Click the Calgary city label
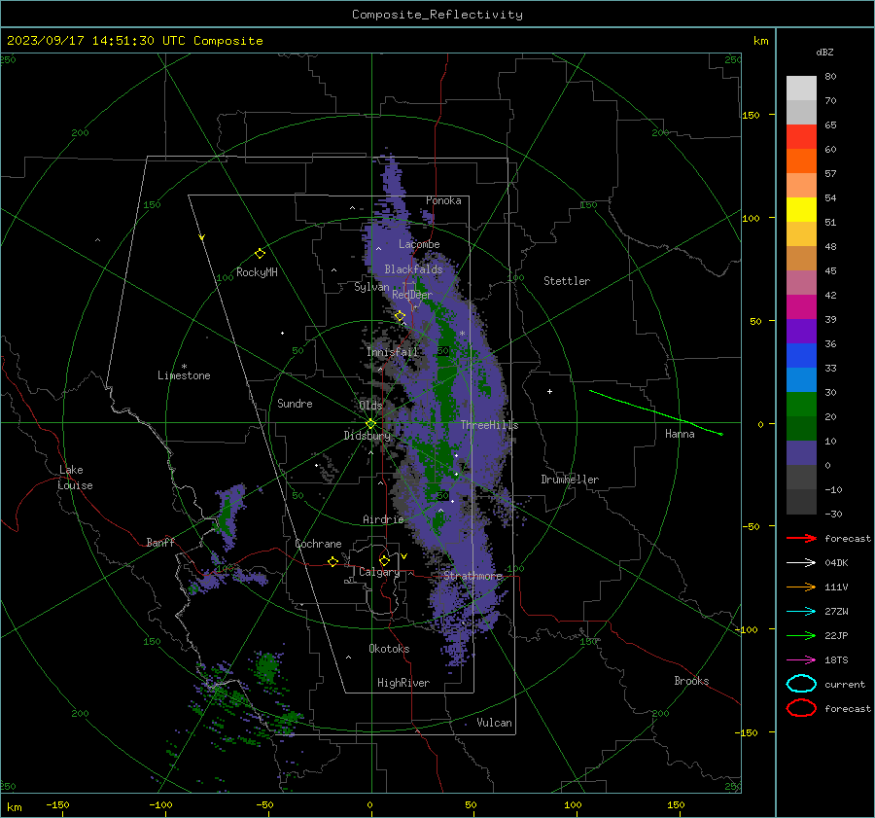 (379, 572)
